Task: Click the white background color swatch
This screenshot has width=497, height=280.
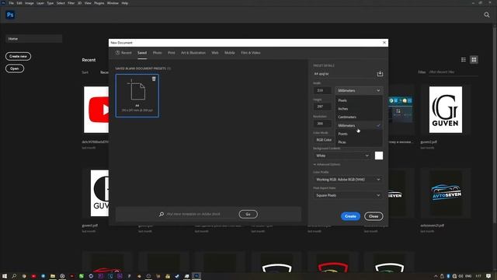Action: point(379,156)
